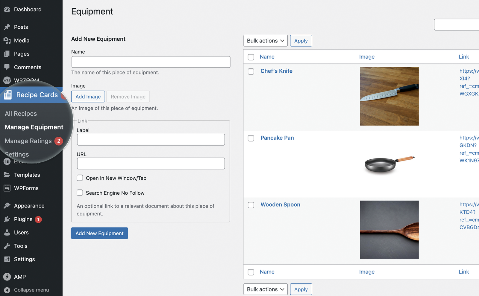Screen dimensions: 479x296
Task: Enable Open in New Window/Tab checkbox
Action: [80, 178]
